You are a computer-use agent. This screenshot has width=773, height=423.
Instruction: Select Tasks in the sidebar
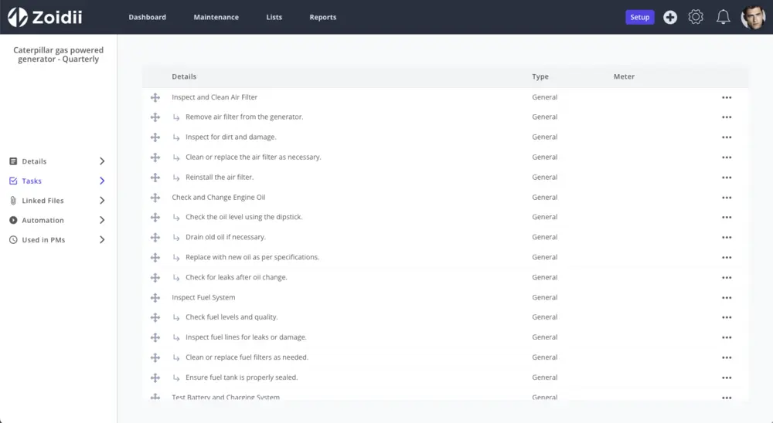click(32, 181)
